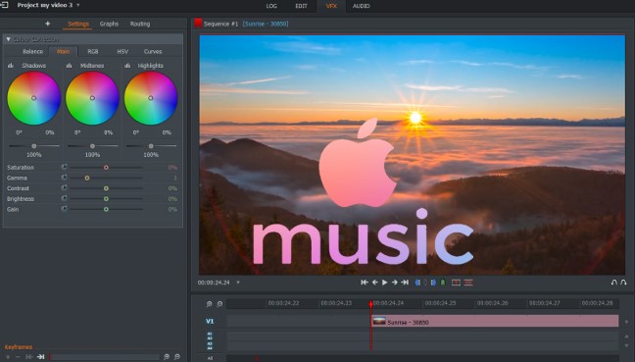The image size is (635, 362).
Task: Click the Brightness slider handle
Action: [x=106, y=199]
